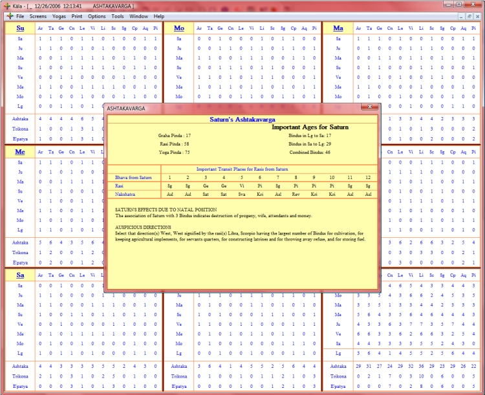Click Ashtaka total 36 in bottom-right panel
This screenshot has height=395, width=485.
[421, 367]
